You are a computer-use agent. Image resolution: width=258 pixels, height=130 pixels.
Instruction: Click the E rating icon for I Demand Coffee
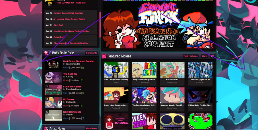click(83, 93)
